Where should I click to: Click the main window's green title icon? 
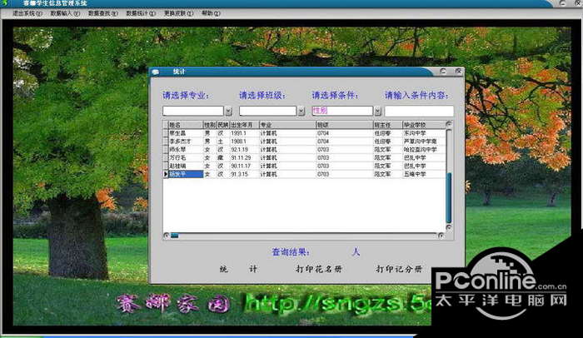tap(3, 3)
